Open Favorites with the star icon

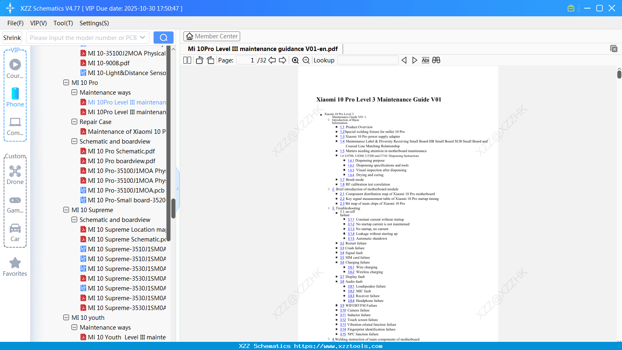coord(15,267)
